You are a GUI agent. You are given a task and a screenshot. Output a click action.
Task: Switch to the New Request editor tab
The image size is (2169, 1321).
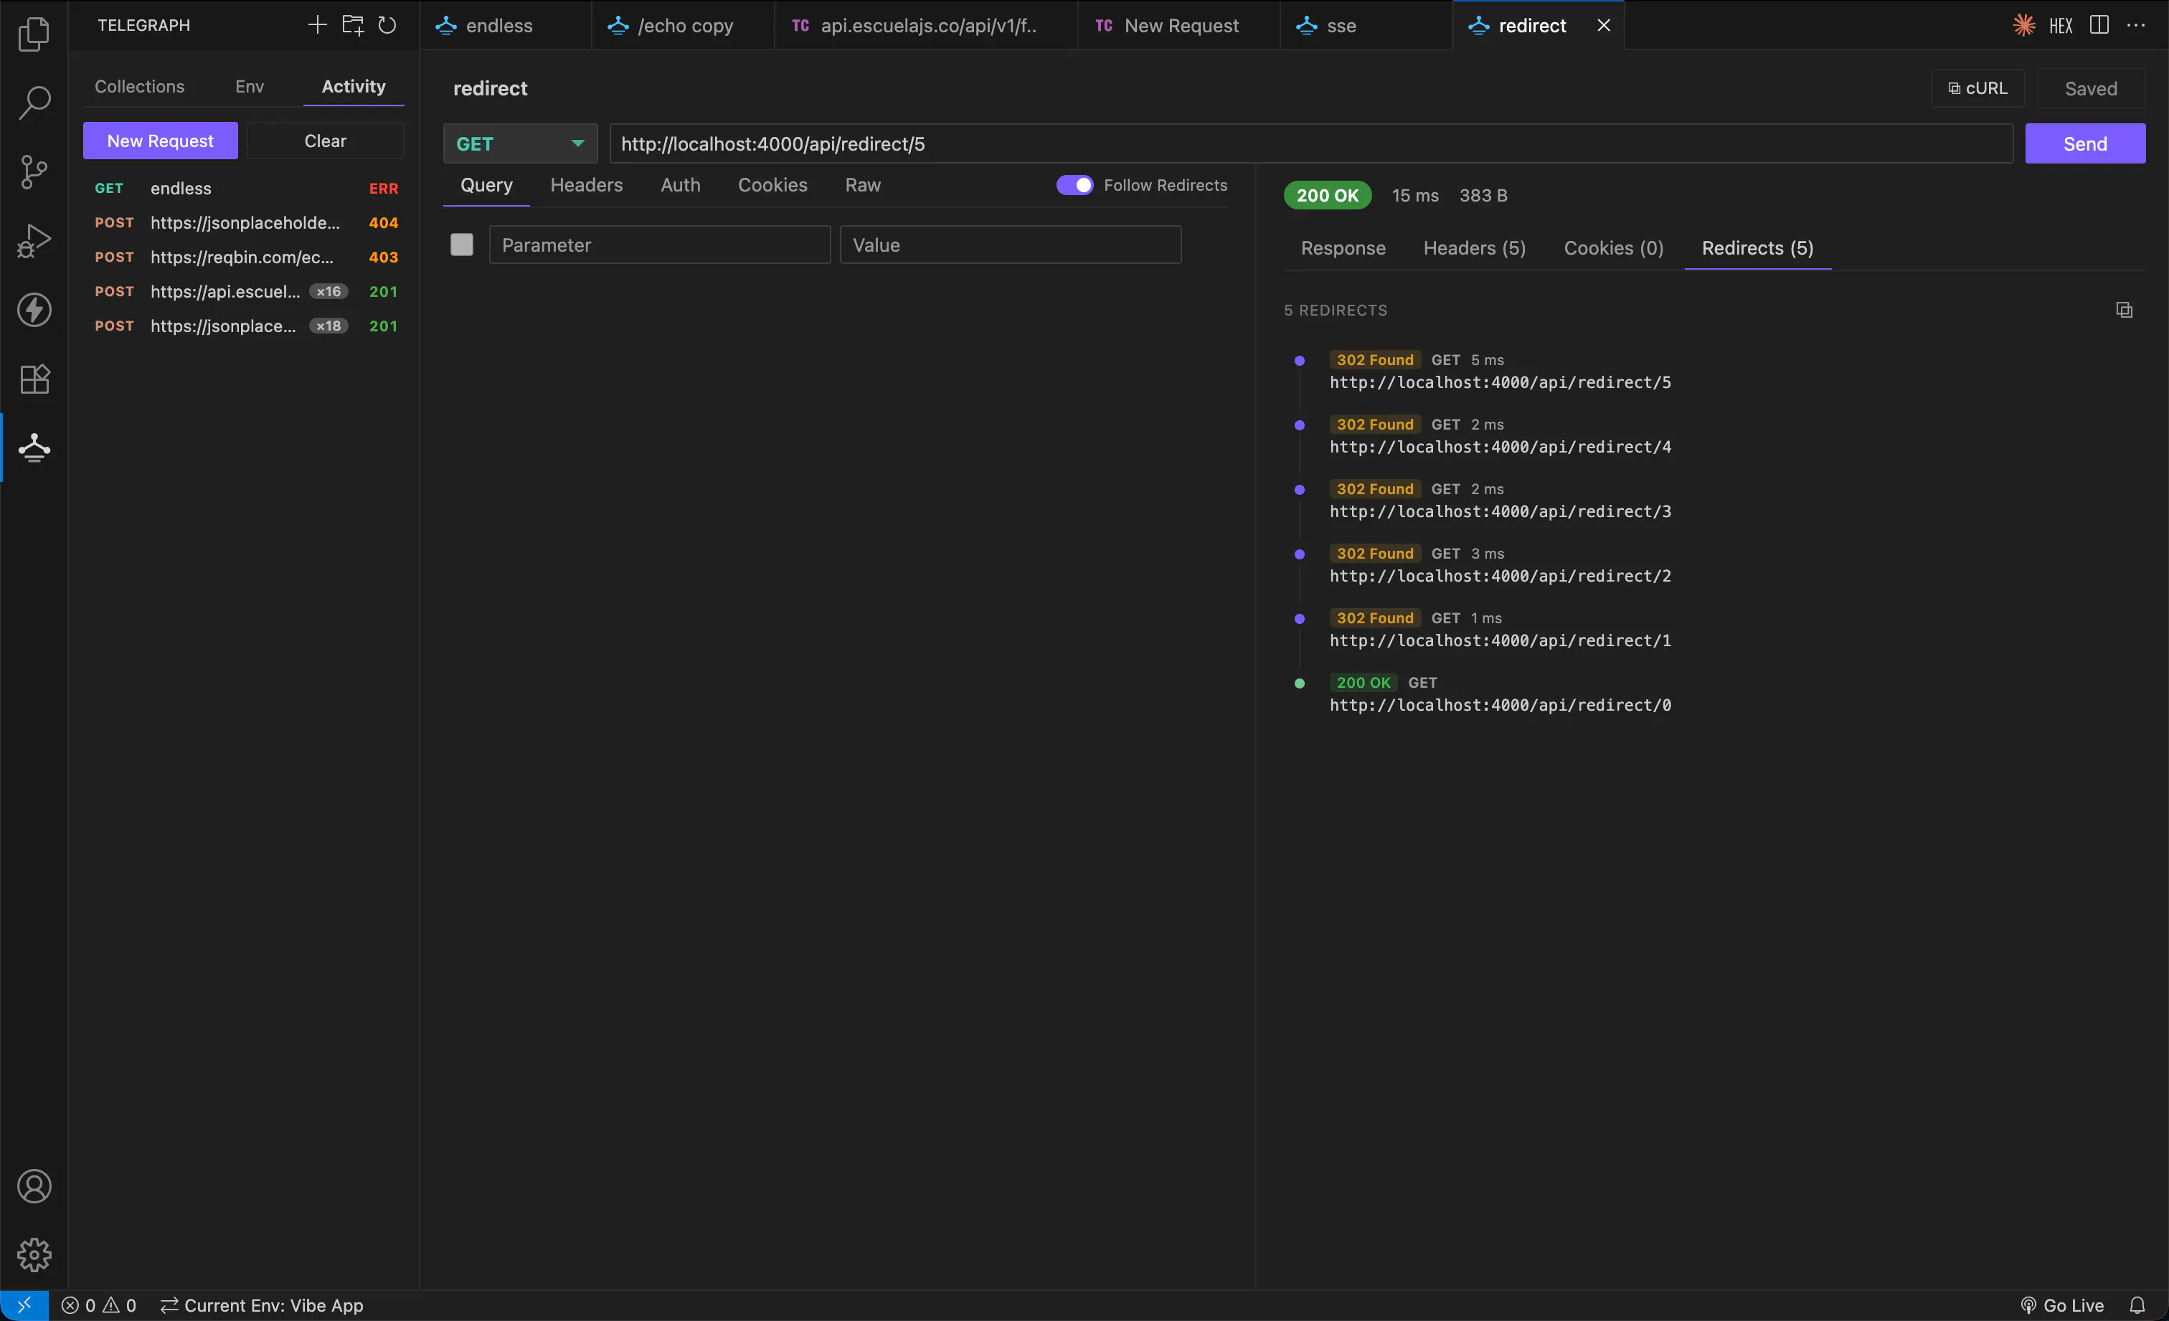[x=1180, y=26]
